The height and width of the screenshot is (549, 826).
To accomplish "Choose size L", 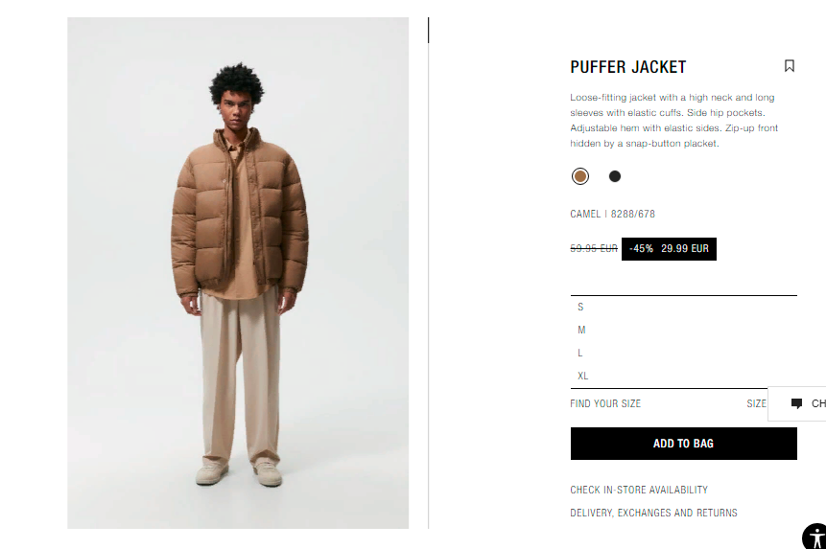I will 683,354.
